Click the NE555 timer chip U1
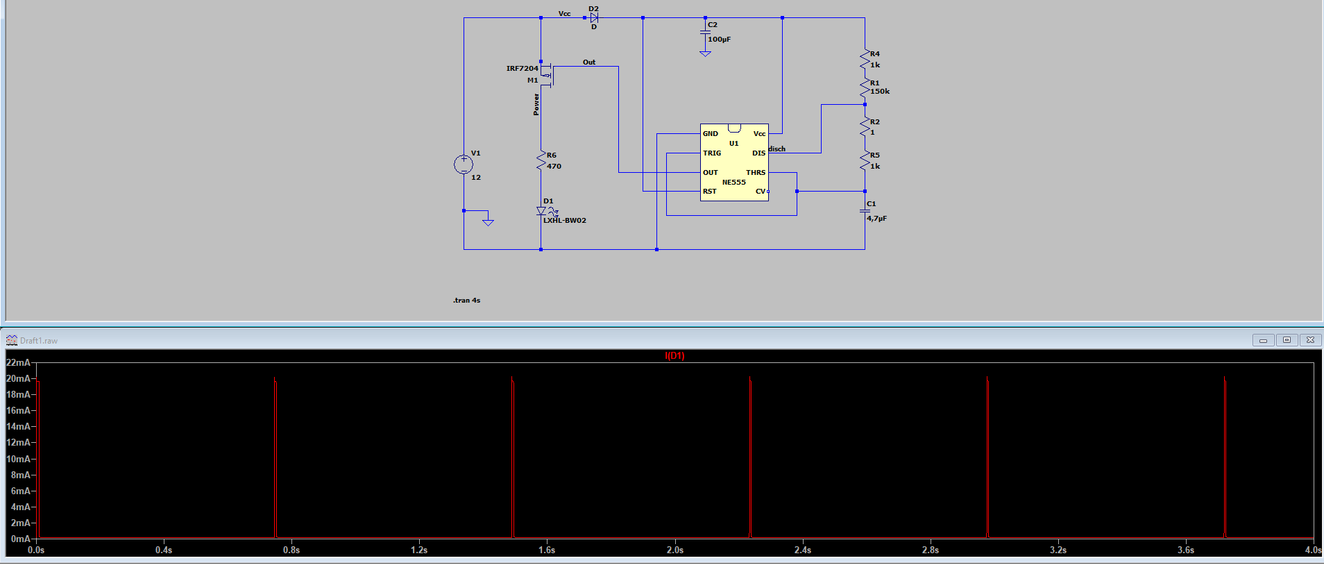Screen dimensions: 1324x565 tap(734, 162)
